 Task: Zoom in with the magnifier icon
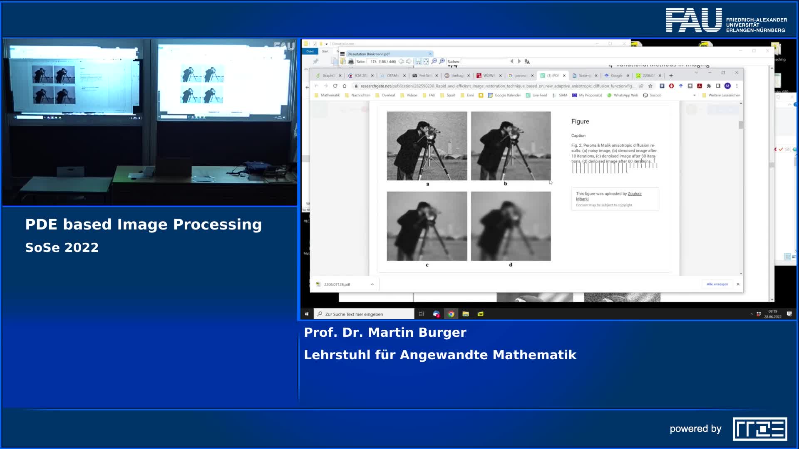pos(442,61)
